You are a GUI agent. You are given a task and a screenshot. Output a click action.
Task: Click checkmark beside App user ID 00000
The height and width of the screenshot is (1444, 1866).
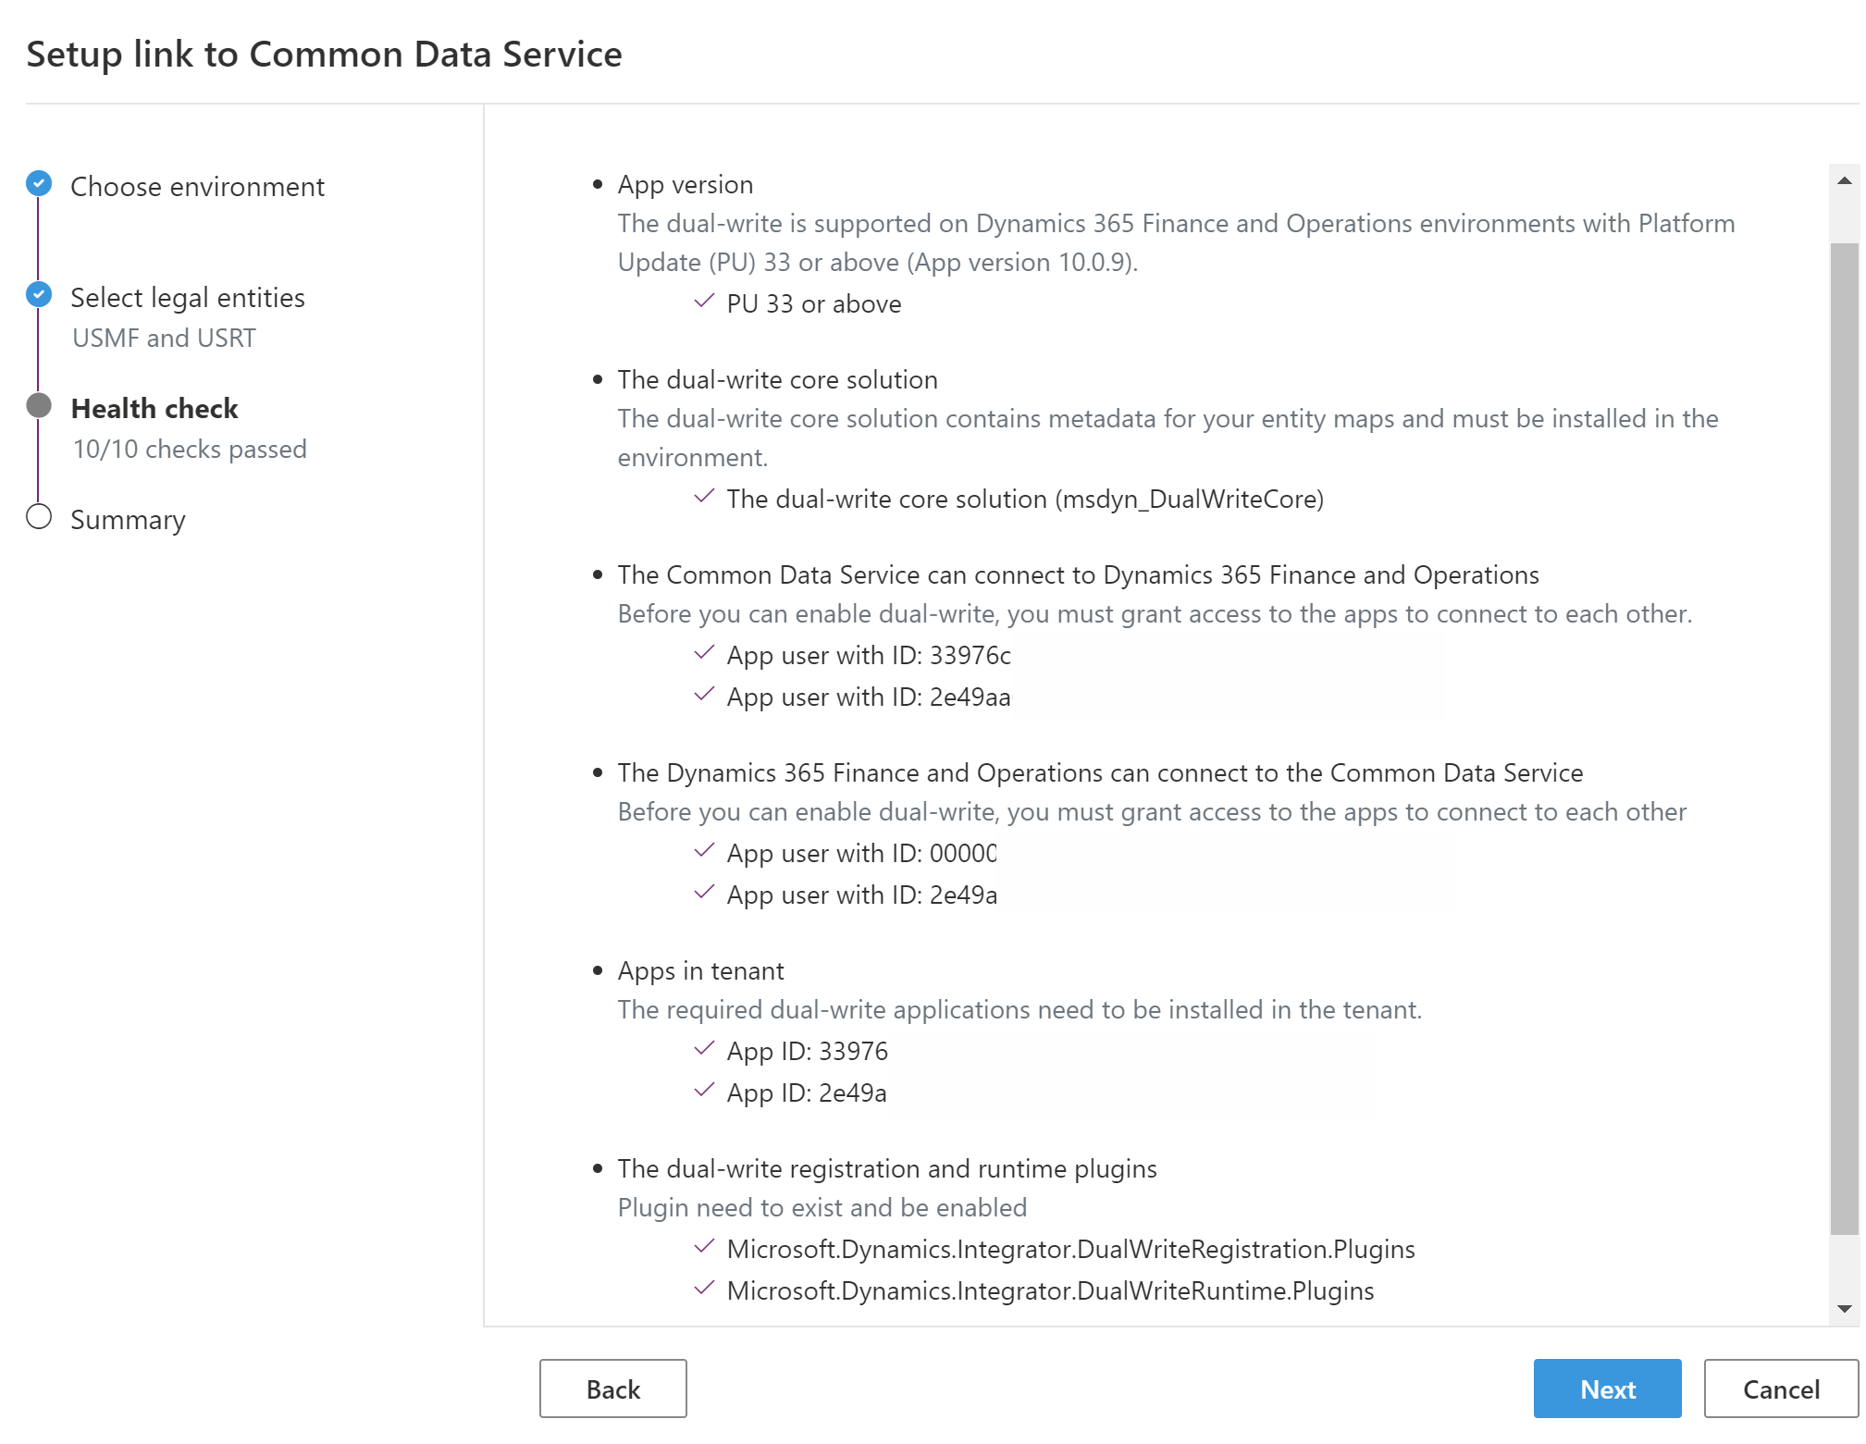pyautogui.click(x=704, y=851)
